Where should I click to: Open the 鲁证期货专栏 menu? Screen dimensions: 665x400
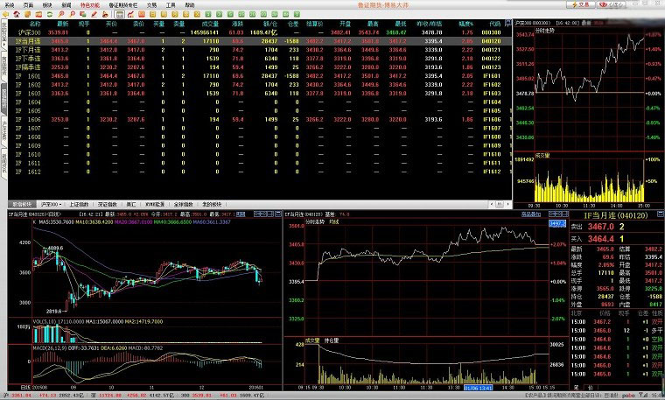tap(123, 5)
